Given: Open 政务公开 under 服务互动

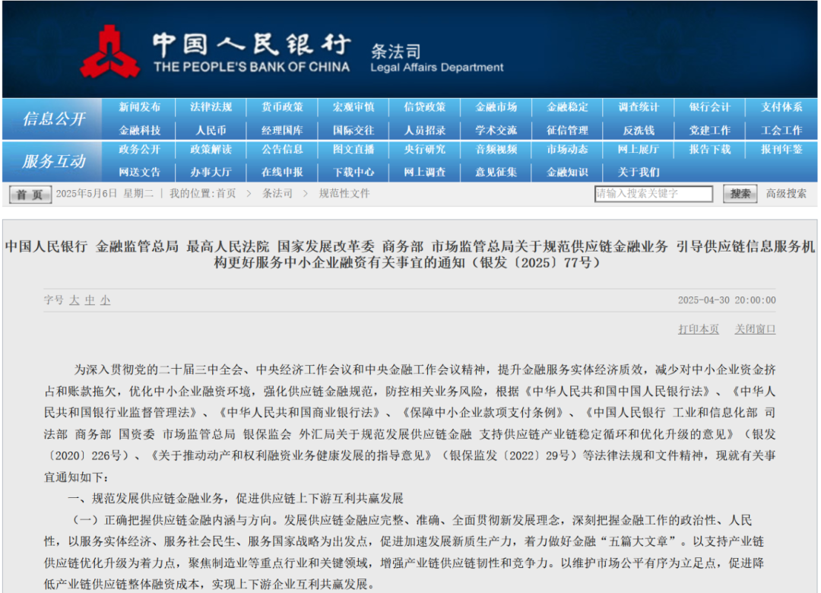Looking at the screenshot, I should [x=139, y=149].
